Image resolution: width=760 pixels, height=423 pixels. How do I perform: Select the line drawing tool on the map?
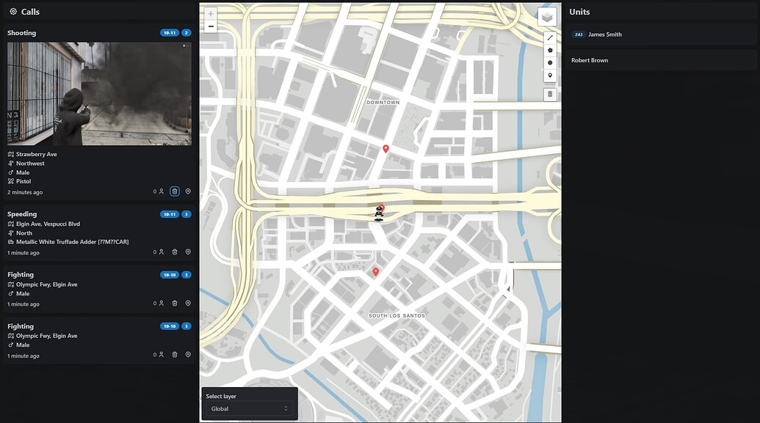(549, 36)
